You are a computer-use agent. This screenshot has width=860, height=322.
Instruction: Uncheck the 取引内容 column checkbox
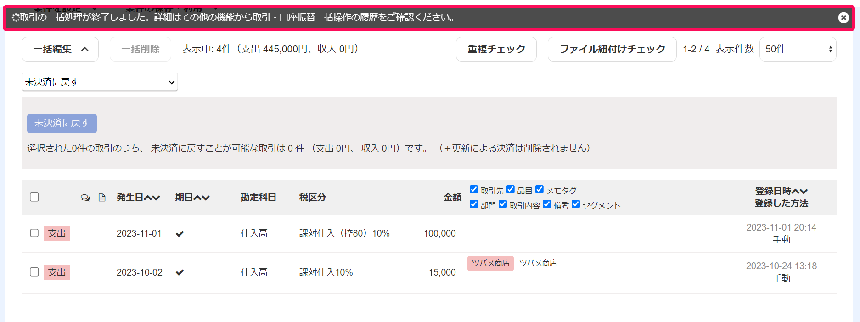503,204
